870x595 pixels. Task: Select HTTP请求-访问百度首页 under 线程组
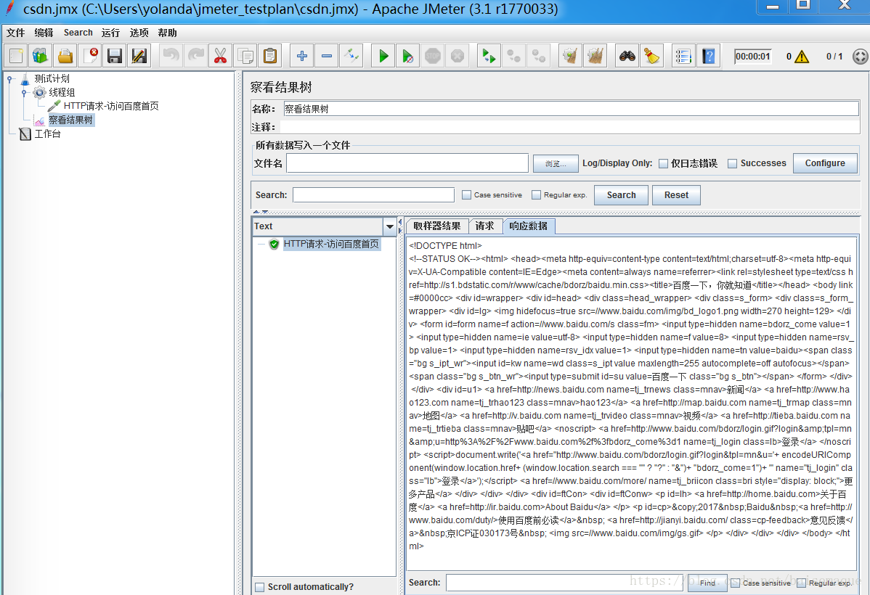[111, 106]
